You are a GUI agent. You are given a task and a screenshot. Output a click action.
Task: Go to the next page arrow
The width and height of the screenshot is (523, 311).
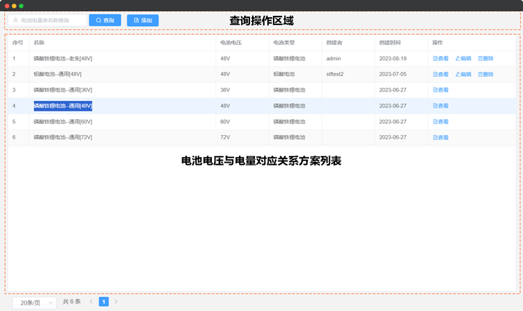(116, 302)
